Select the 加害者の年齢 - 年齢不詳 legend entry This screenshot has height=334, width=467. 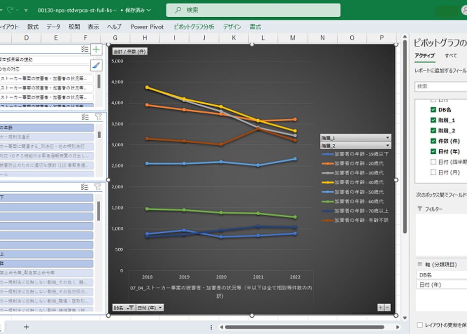[x=355, y=220]
